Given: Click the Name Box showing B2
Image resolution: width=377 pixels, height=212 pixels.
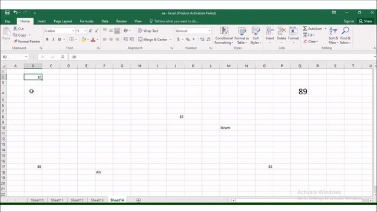Looking at the screenshot, I should coord(14,57).
